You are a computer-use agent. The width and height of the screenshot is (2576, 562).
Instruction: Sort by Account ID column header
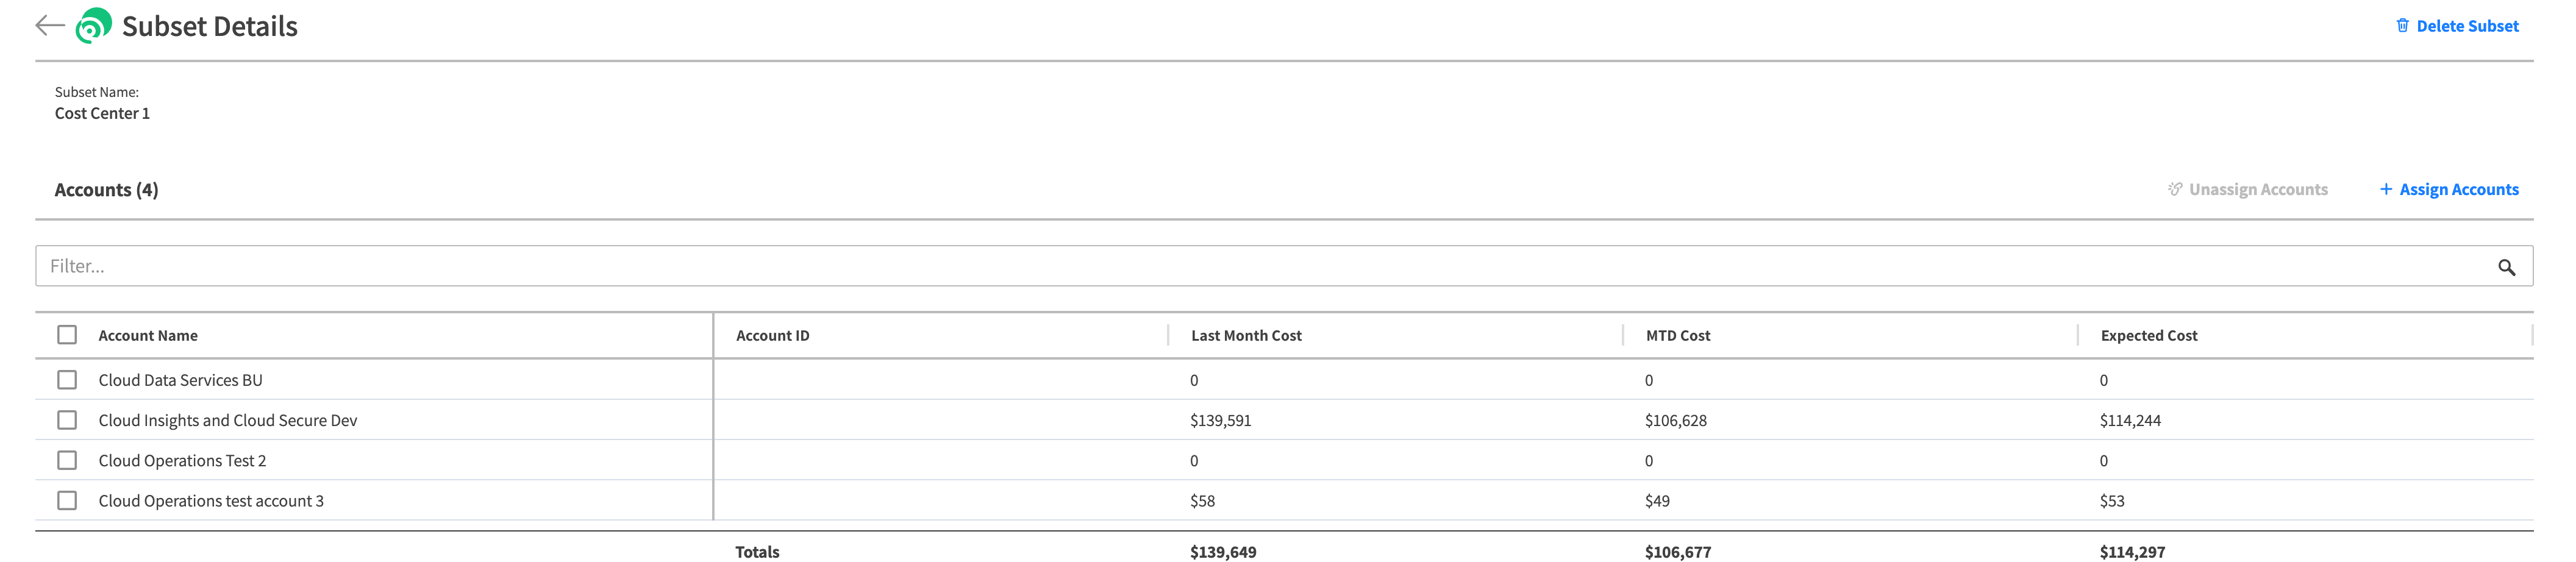click(x=772, y=336)
